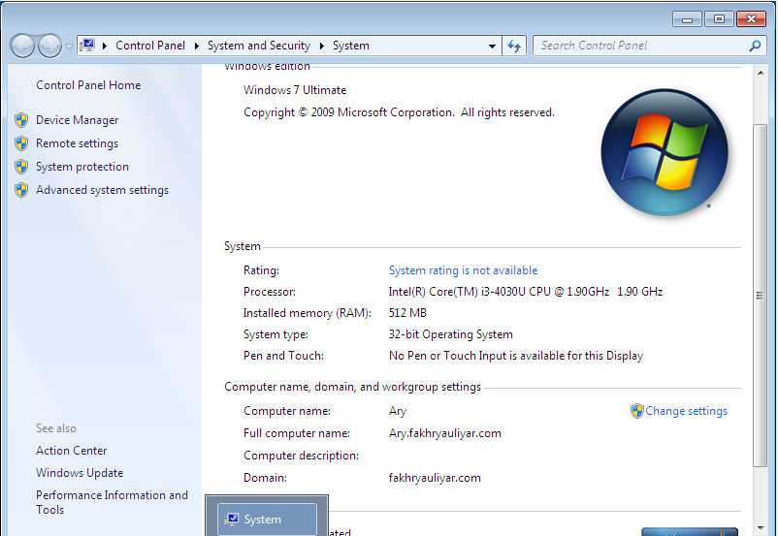The width and height of the screenshot is (778, 536).
Task: Click the Intel Core i3-4030U processor value
Action: point(526,292)
